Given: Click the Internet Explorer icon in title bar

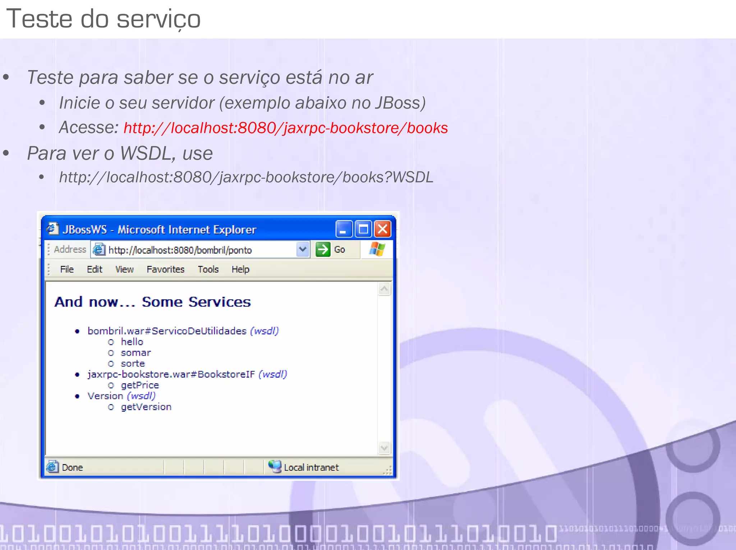Looking at the screenshot, I should pyautogui.click(x=53, y=228).
